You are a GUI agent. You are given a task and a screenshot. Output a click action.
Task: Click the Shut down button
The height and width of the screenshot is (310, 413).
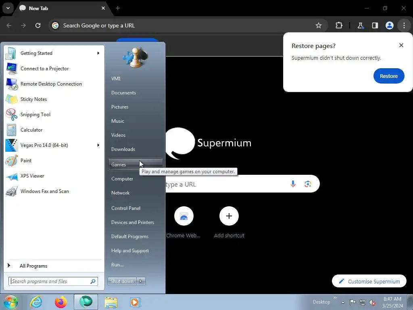(122, 281)
